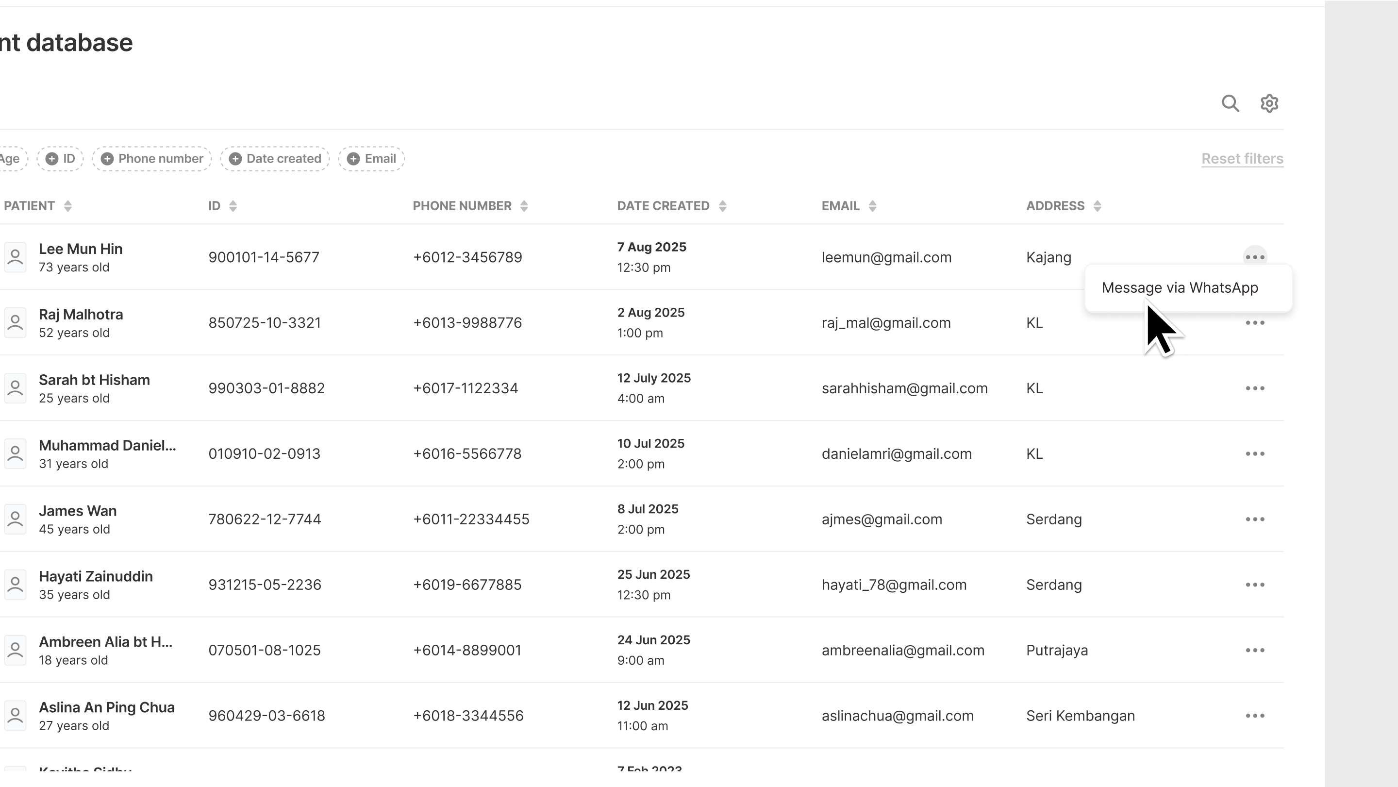This screenshot has width=1398, height=787.
Task: Click Sarah bt Hisham's avatar icon
Action: click(x=15, y=388)
